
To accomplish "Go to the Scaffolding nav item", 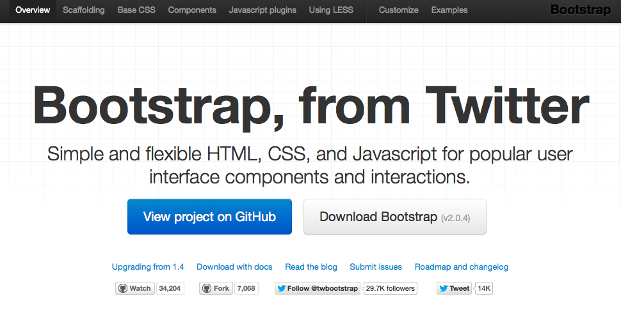I will click(x=84, y=10).
